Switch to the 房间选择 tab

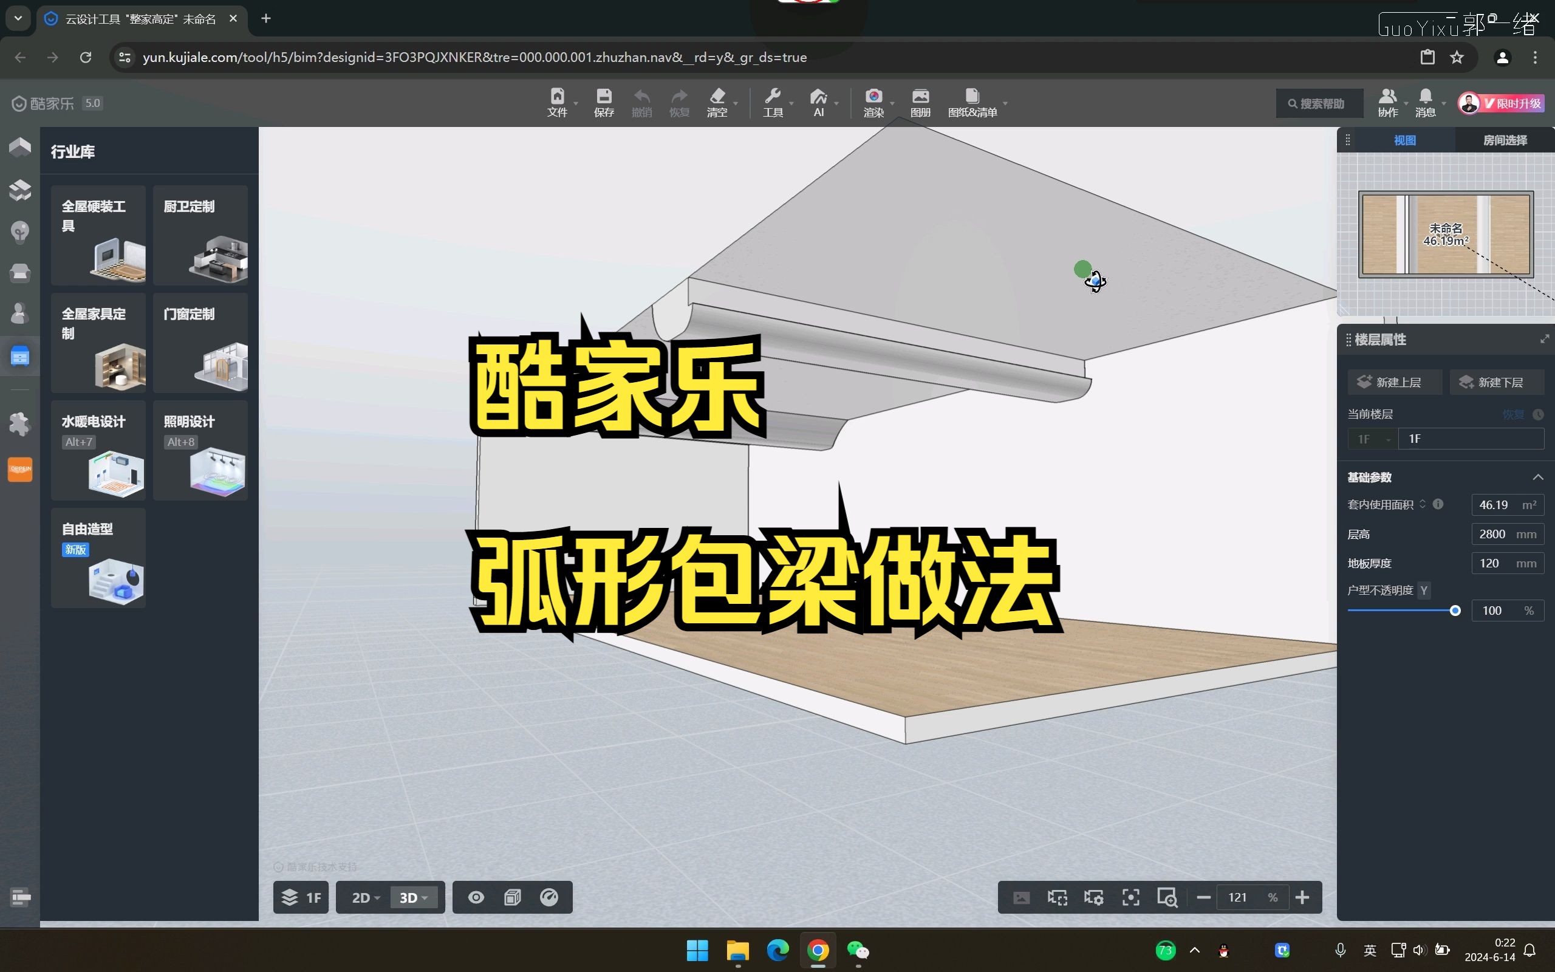(x=1504, y=140)
